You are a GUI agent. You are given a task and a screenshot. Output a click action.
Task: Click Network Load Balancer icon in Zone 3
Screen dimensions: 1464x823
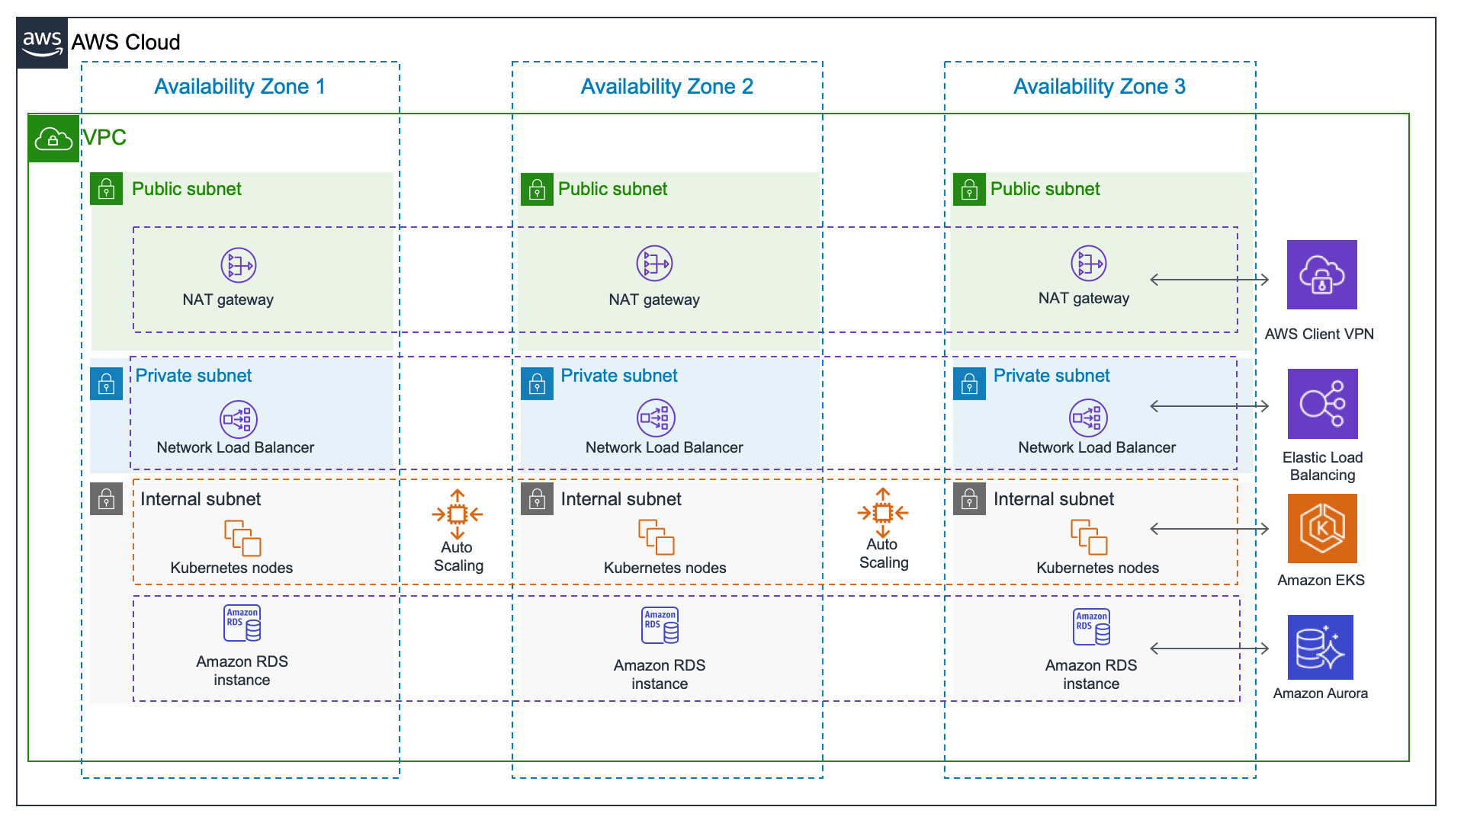(1088, 418)
